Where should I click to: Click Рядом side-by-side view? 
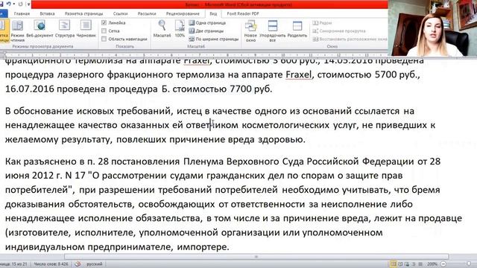322,23
